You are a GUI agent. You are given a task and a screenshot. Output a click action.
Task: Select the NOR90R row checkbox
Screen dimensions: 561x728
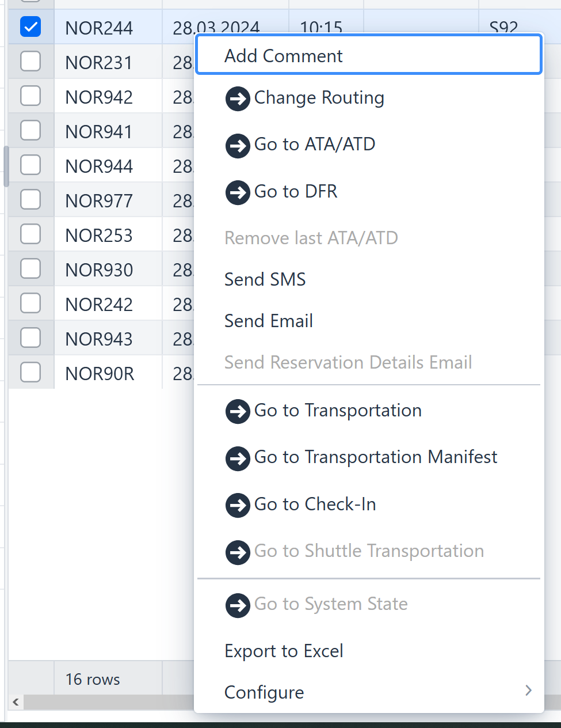(x=30, y=372)
